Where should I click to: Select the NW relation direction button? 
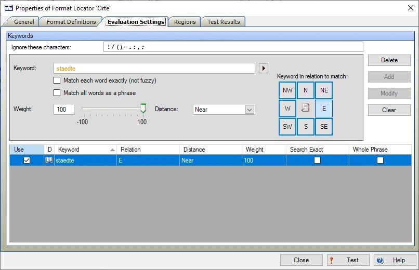pyautogui.click(x=287, y=90)
